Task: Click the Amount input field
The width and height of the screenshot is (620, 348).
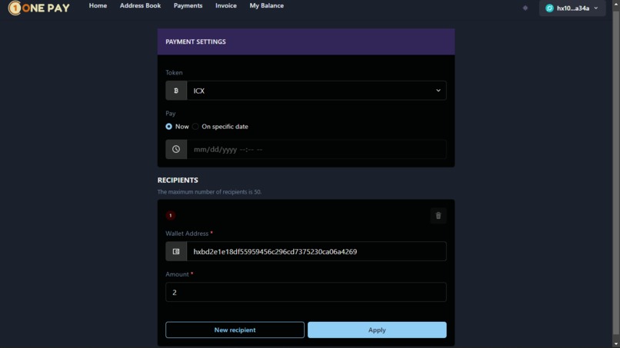Action: (x=305, y=292)
